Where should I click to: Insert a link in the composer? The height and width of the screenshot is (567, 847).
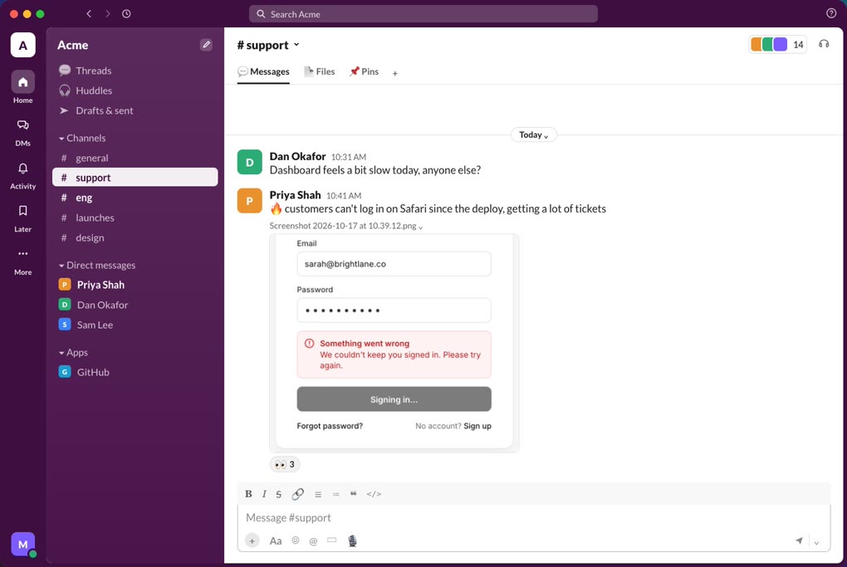click(x=297, y=494)
